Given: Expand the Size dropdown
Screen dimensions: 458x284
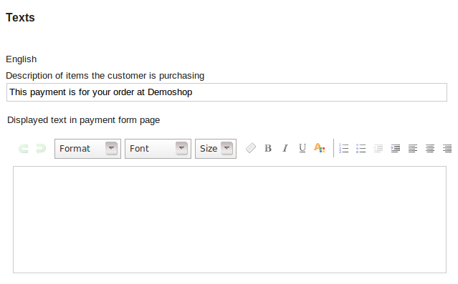Looking at the screenshot, I should pyautogui.click(x=216, y=149).
